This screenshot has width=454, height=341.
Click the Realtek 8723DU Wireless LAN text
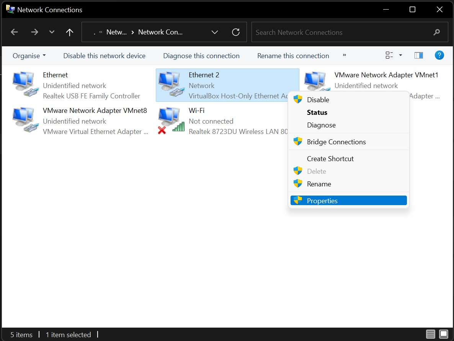tap(238, 131)
